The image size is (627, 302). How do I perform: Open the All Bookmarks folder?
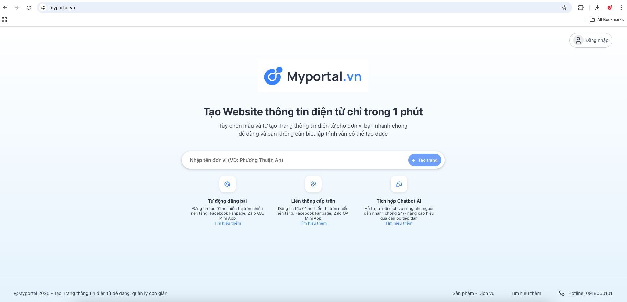(606, 20)
